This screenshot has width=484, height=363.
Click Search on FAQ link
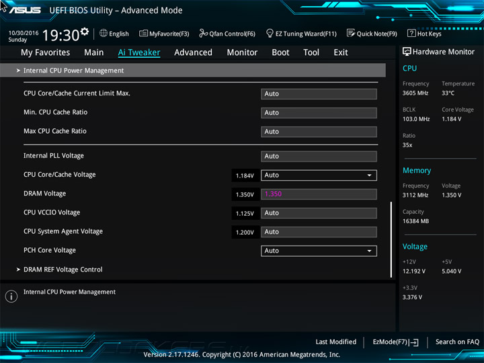457,341
